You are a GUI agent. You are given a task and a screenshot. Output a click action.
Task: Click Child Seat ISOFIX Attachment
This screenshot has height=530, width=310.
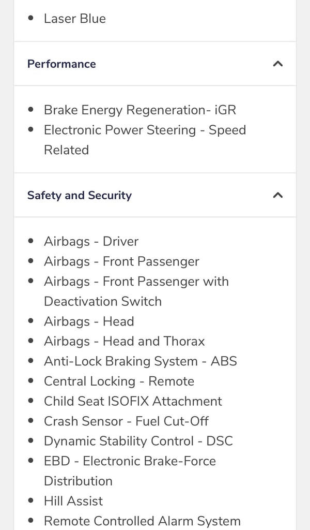(x=133, y=401)
